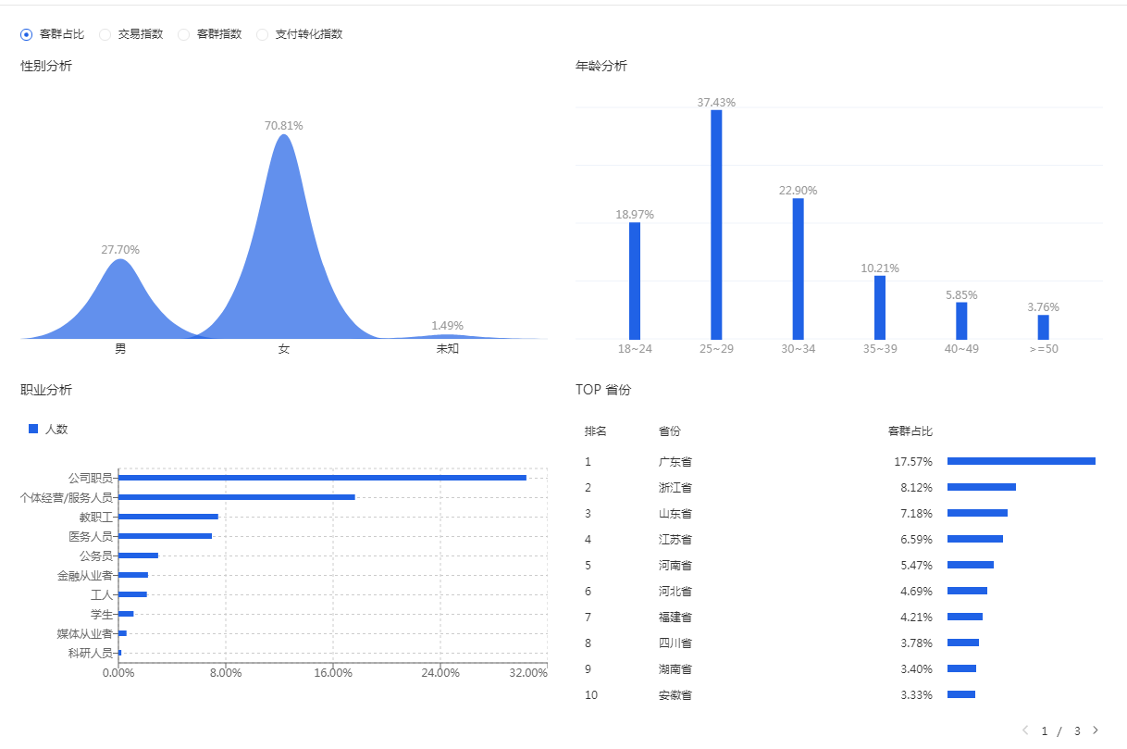This screenshot has height=749, width=1127.
Task: Click the 35~39 age bar
Action: click(880, 307)
